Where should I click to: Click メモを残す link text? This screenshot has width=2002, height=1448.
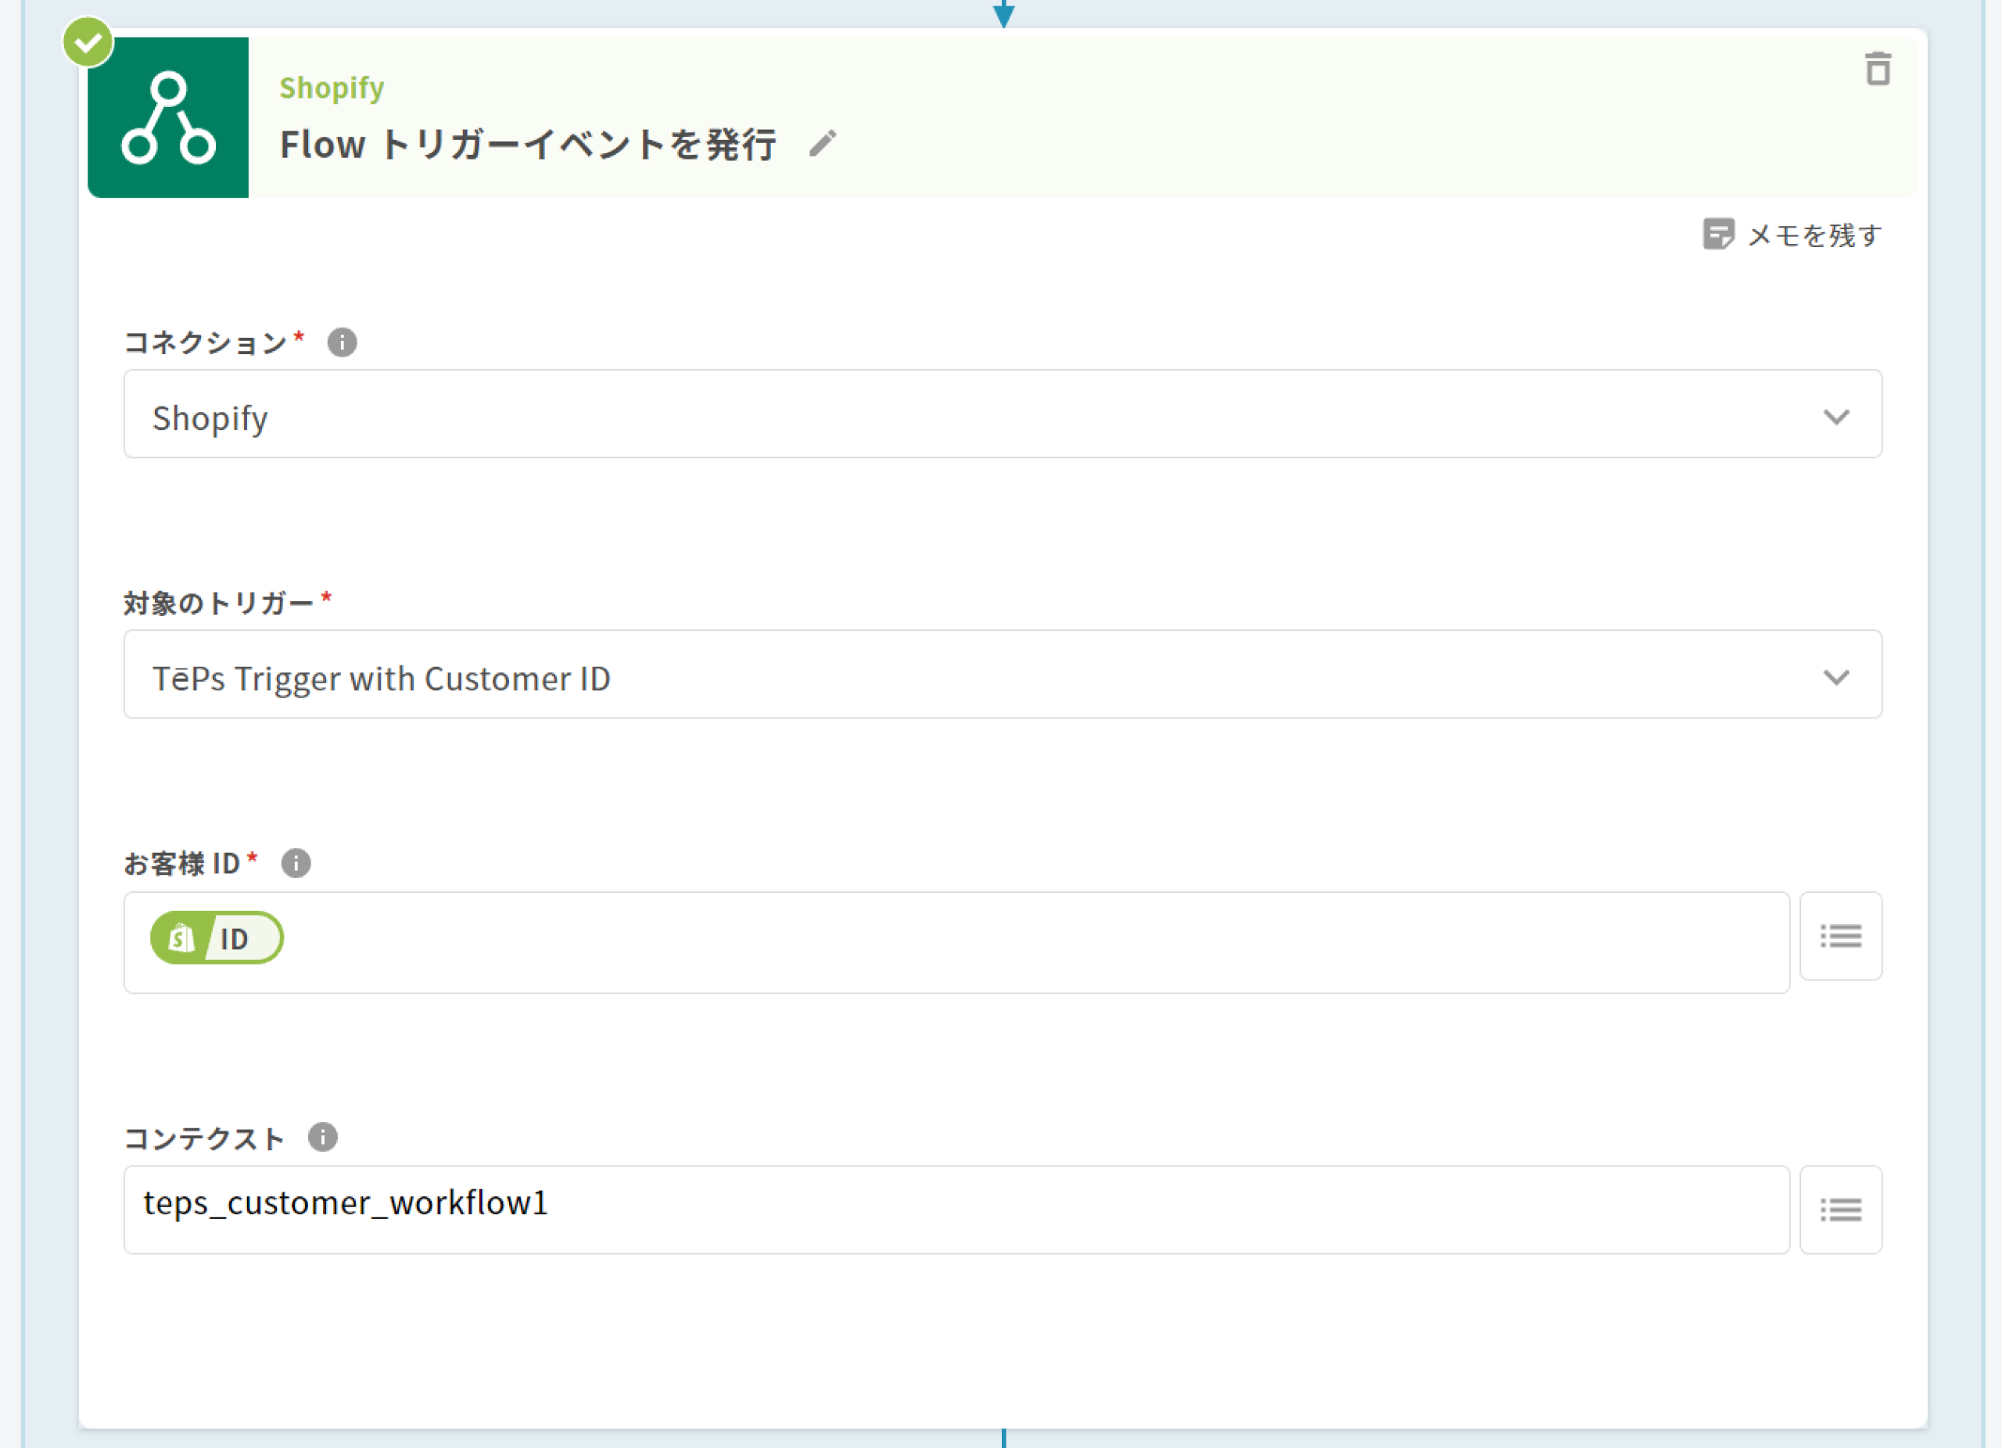point(1814,235)
